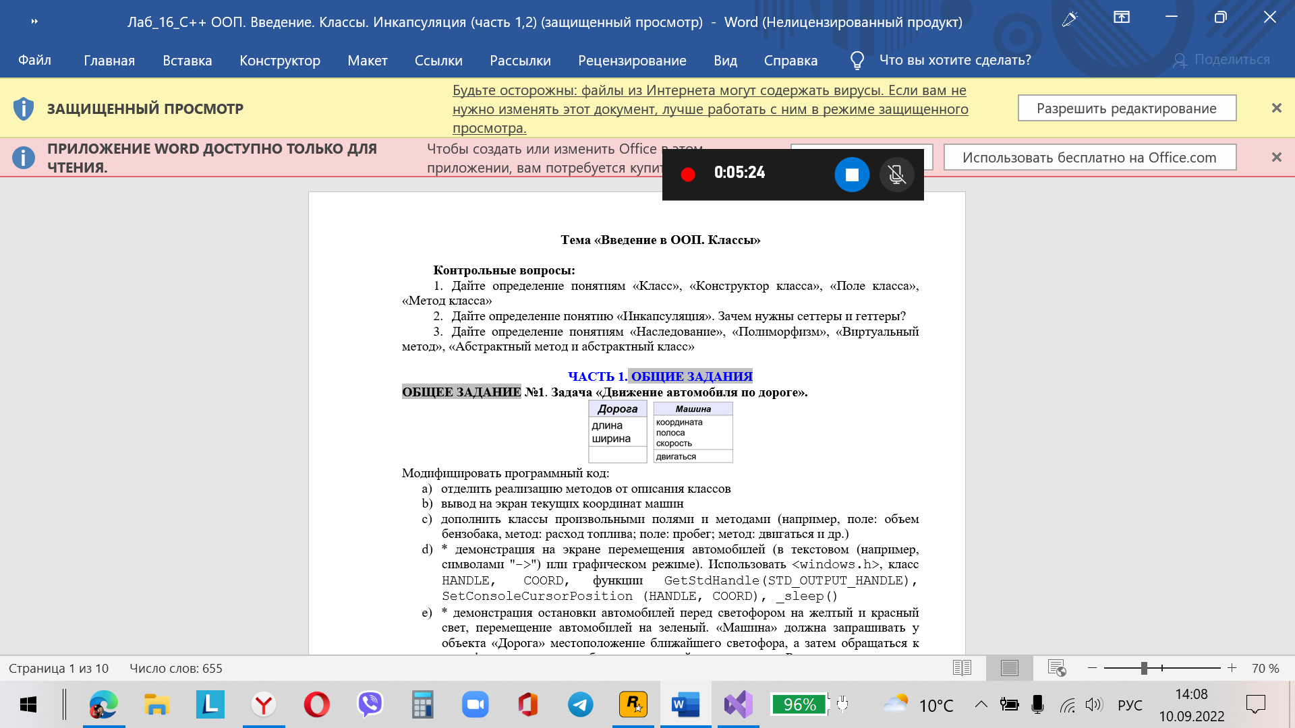Screen dimensions: 1295x728
Task: Click the system tray microphone icon
Action: tap(1037, 705)
